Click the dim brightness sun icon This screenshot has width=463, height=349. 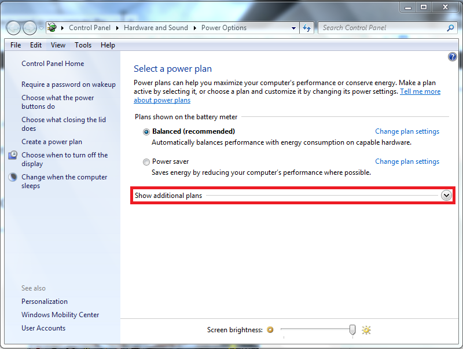pos(270,330)
